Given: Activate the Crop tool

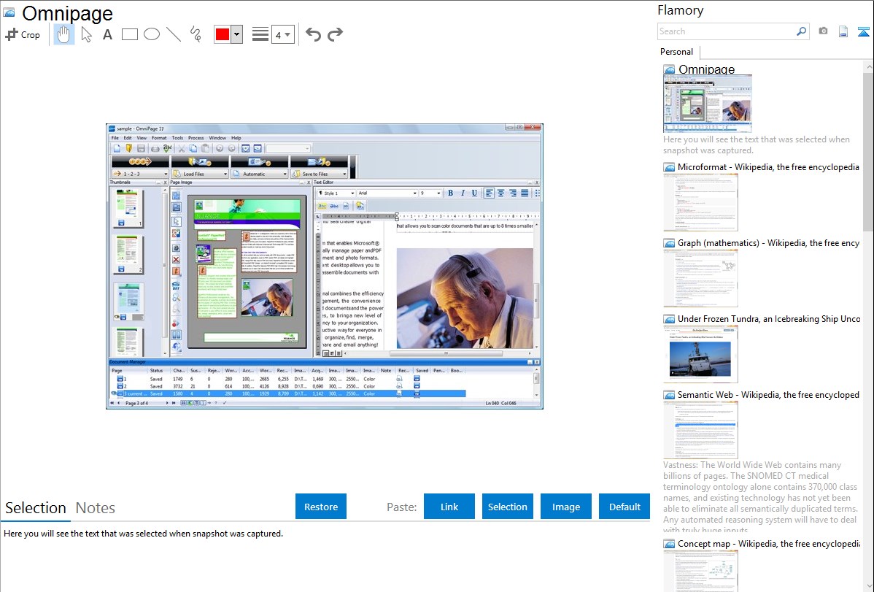Looking at the screenshot, I should pos(23,34).
